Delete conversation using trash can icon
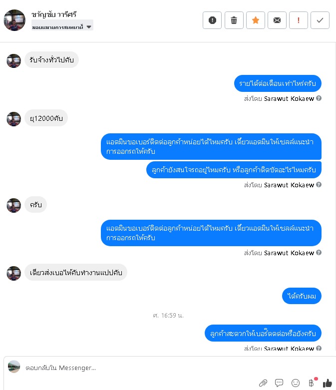Screen dimensions: 336x390 click(234, 20)
